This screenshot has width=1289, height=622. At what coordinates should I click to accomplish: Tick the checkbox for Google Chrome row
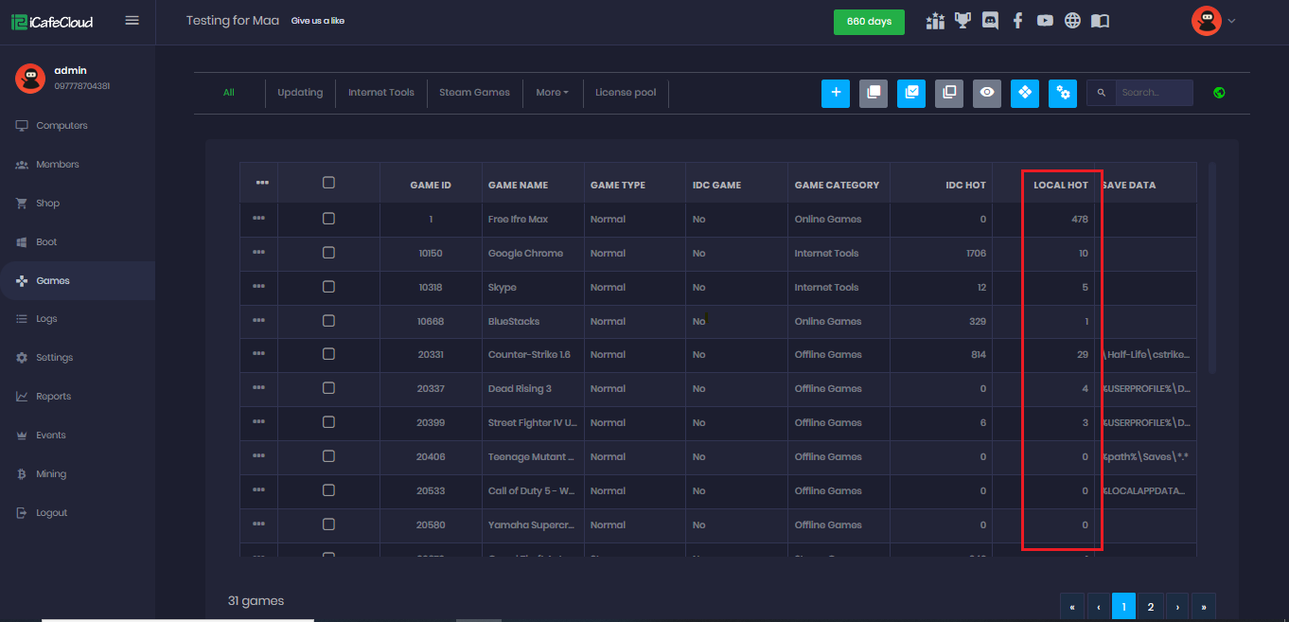[328, 253]
